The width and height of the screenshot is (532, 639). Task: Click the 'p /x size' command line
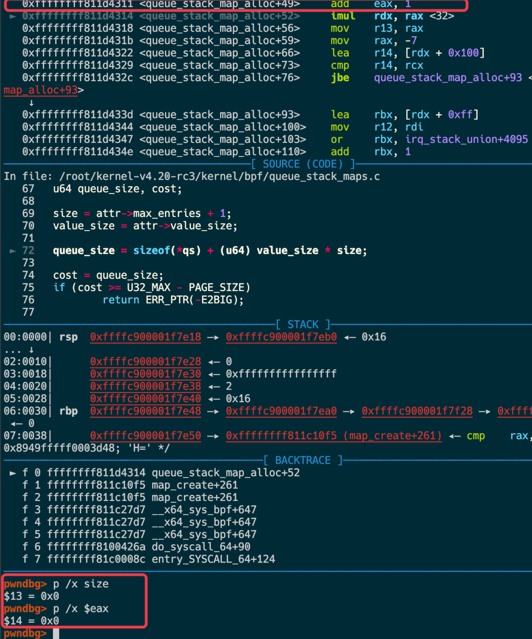56,584
